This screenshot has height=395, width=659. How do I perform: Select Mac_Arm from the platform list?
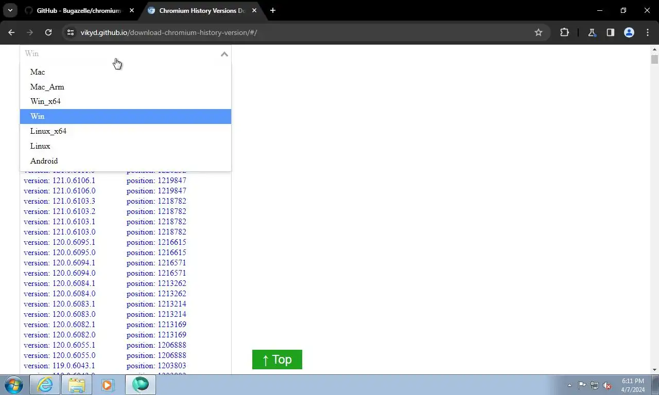tap(126, 87)
